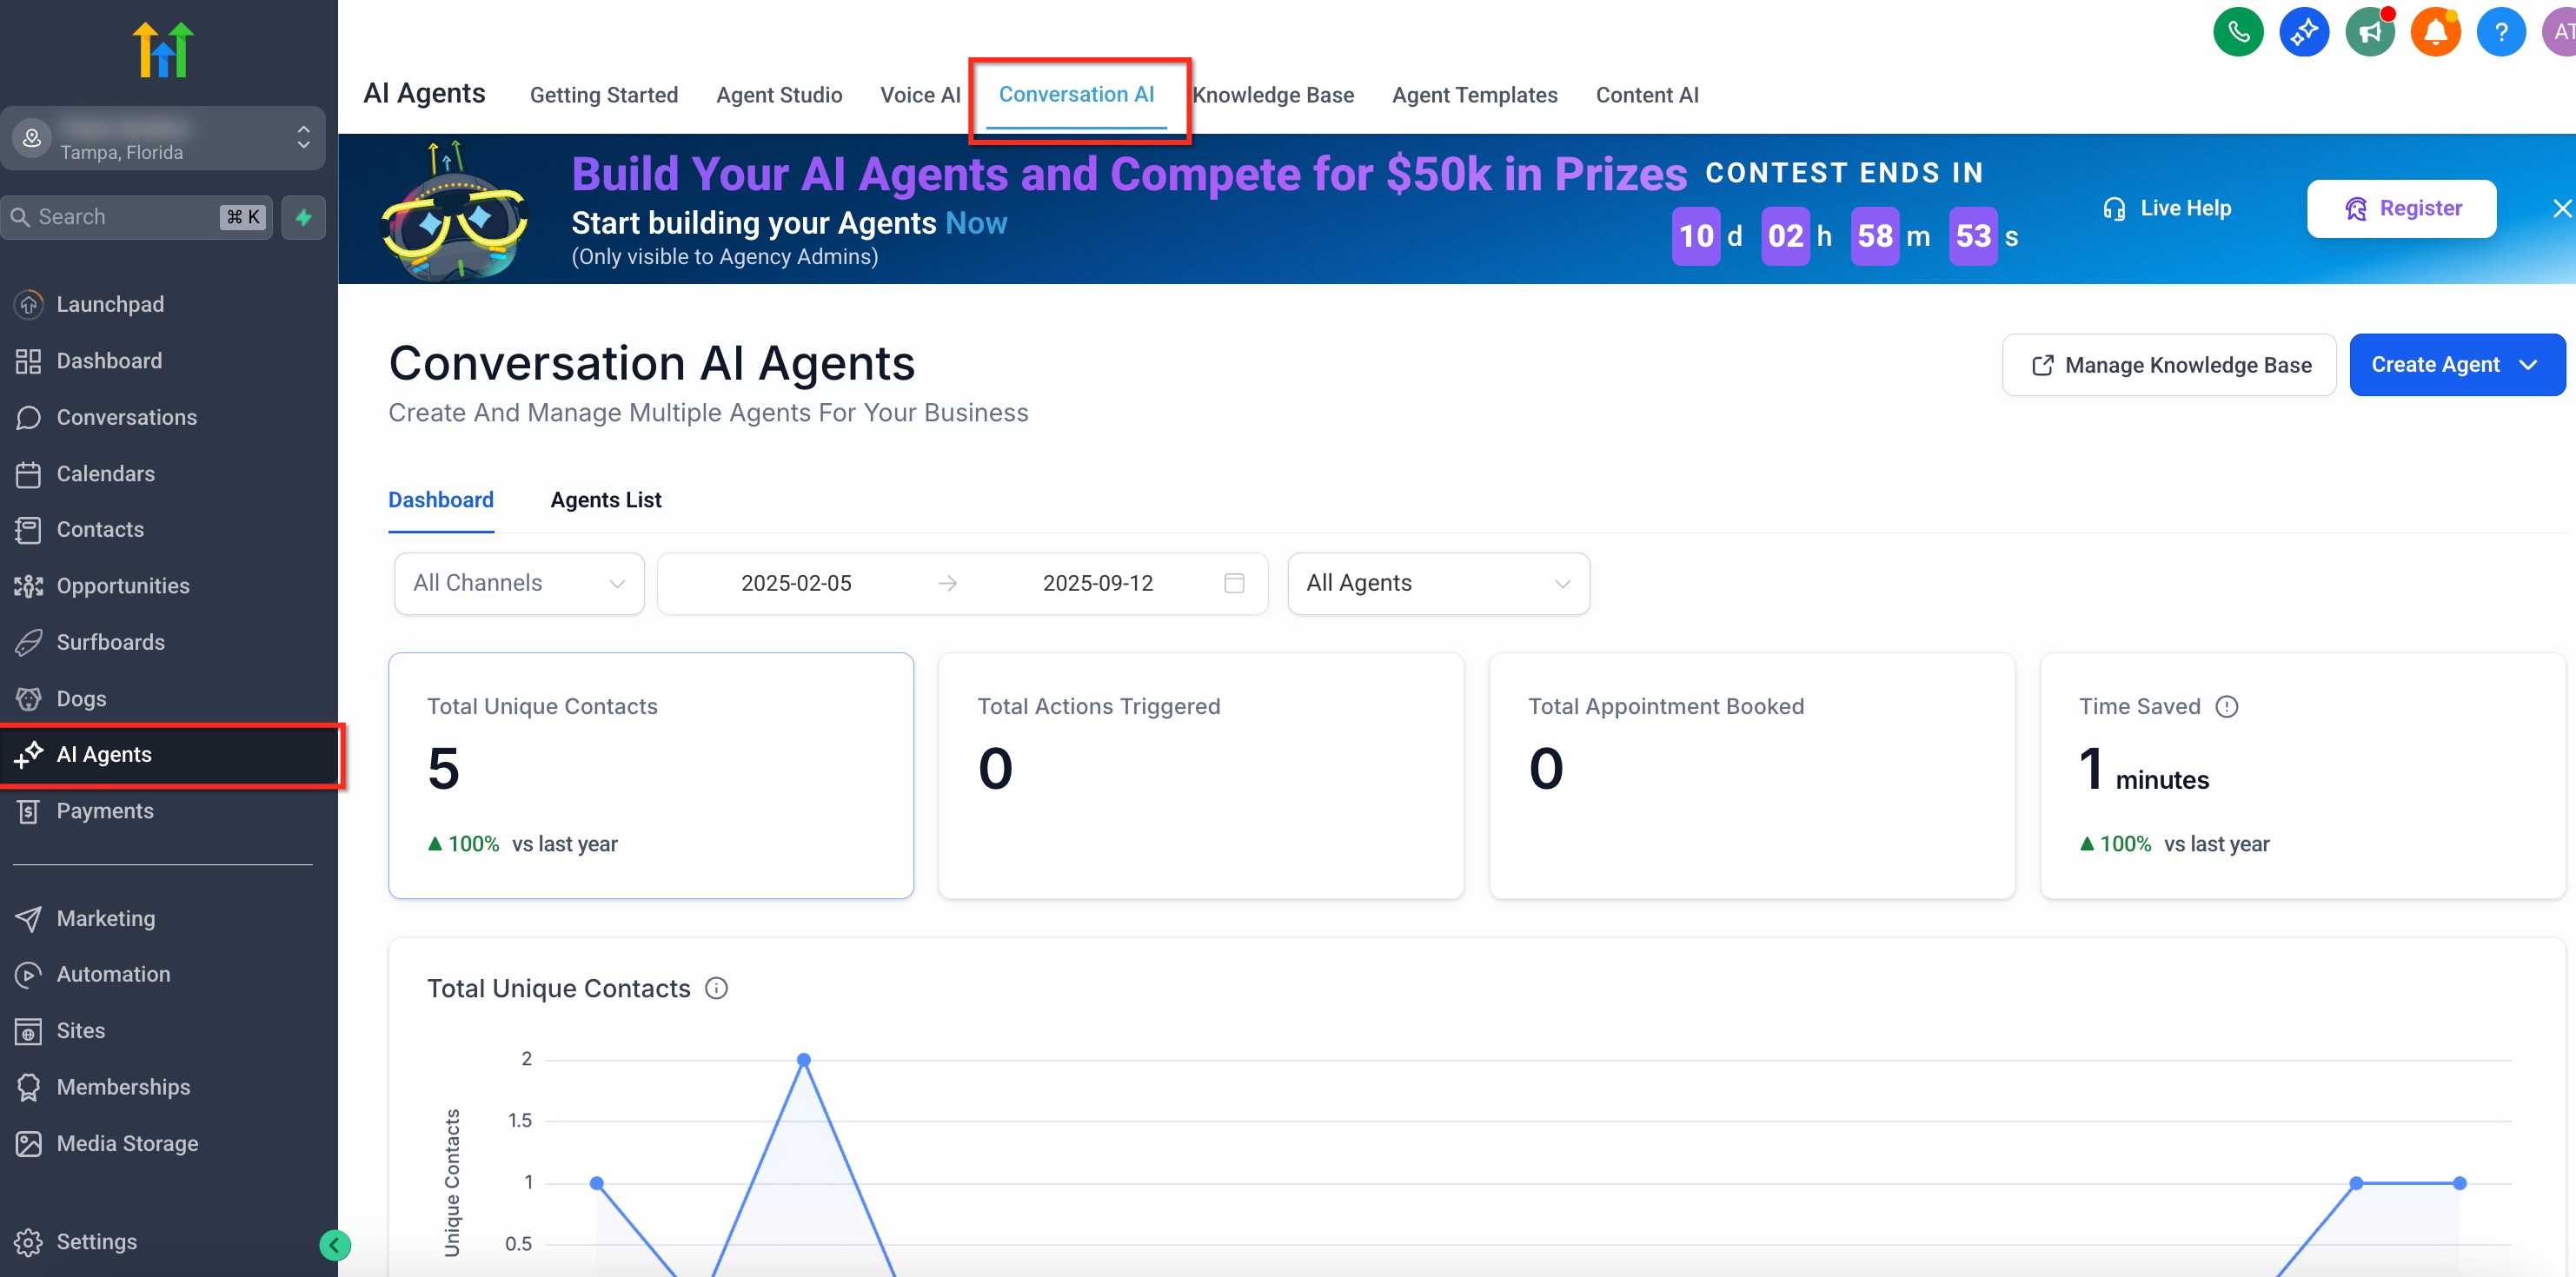The image size is (2576, 1277).
Task: Click info icon beside Total Unique Contacts chart
Action: pyautogui.click(x=716, y=989)
